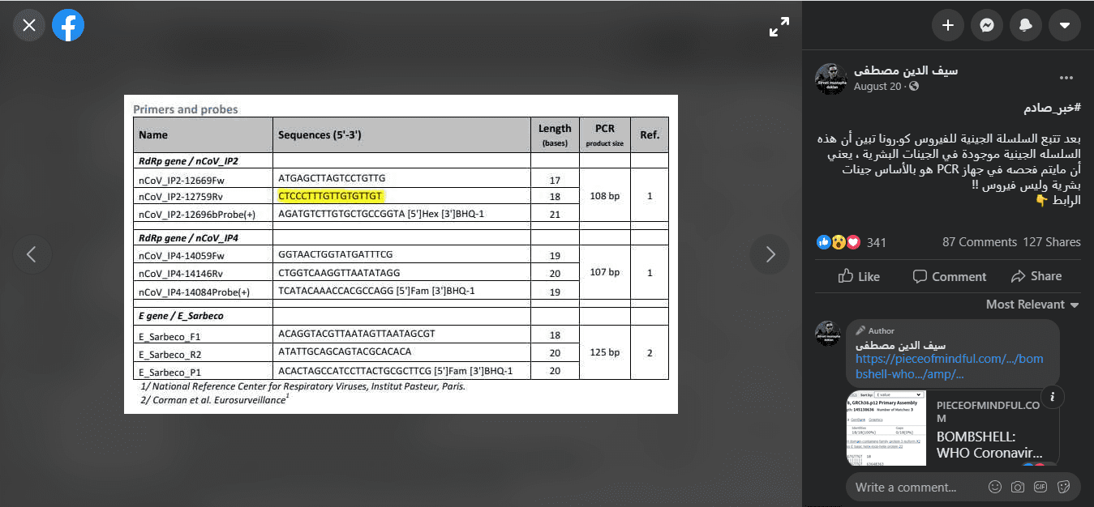Open Messenger panel
The width and height of the screenshot is (1094, 507).
coord(986,26)
